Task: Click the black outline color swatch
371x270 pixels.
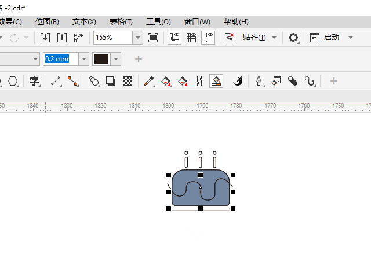Action: 101,59
